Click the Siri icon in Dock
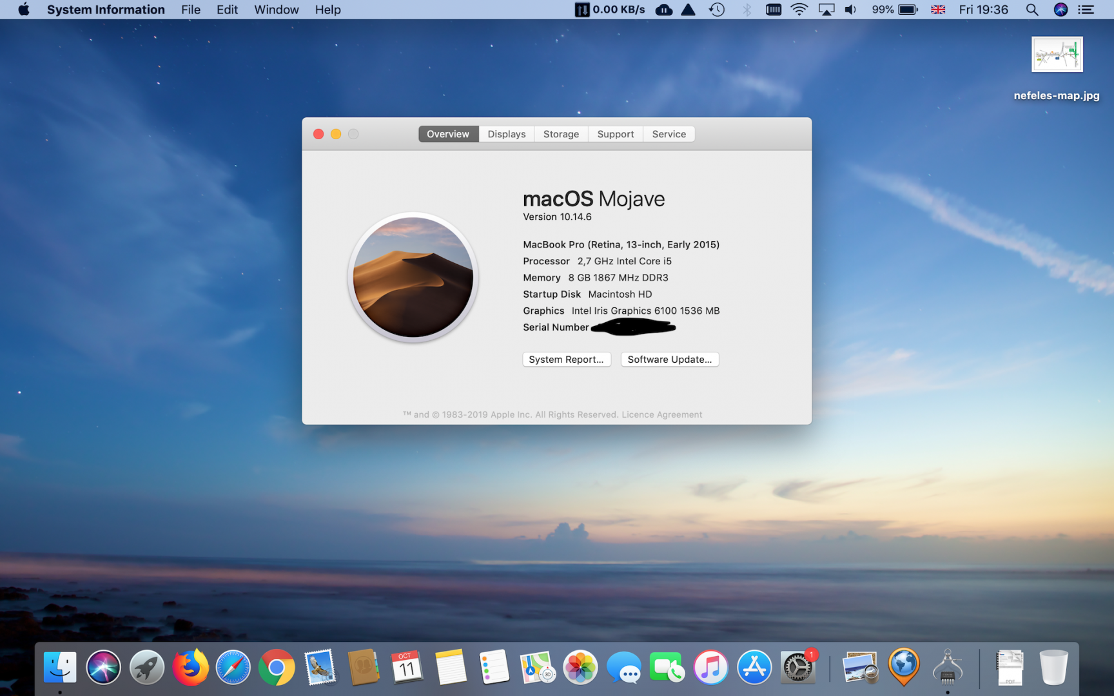Screen dimensions: 1114x696 click(x=103, y=668)
